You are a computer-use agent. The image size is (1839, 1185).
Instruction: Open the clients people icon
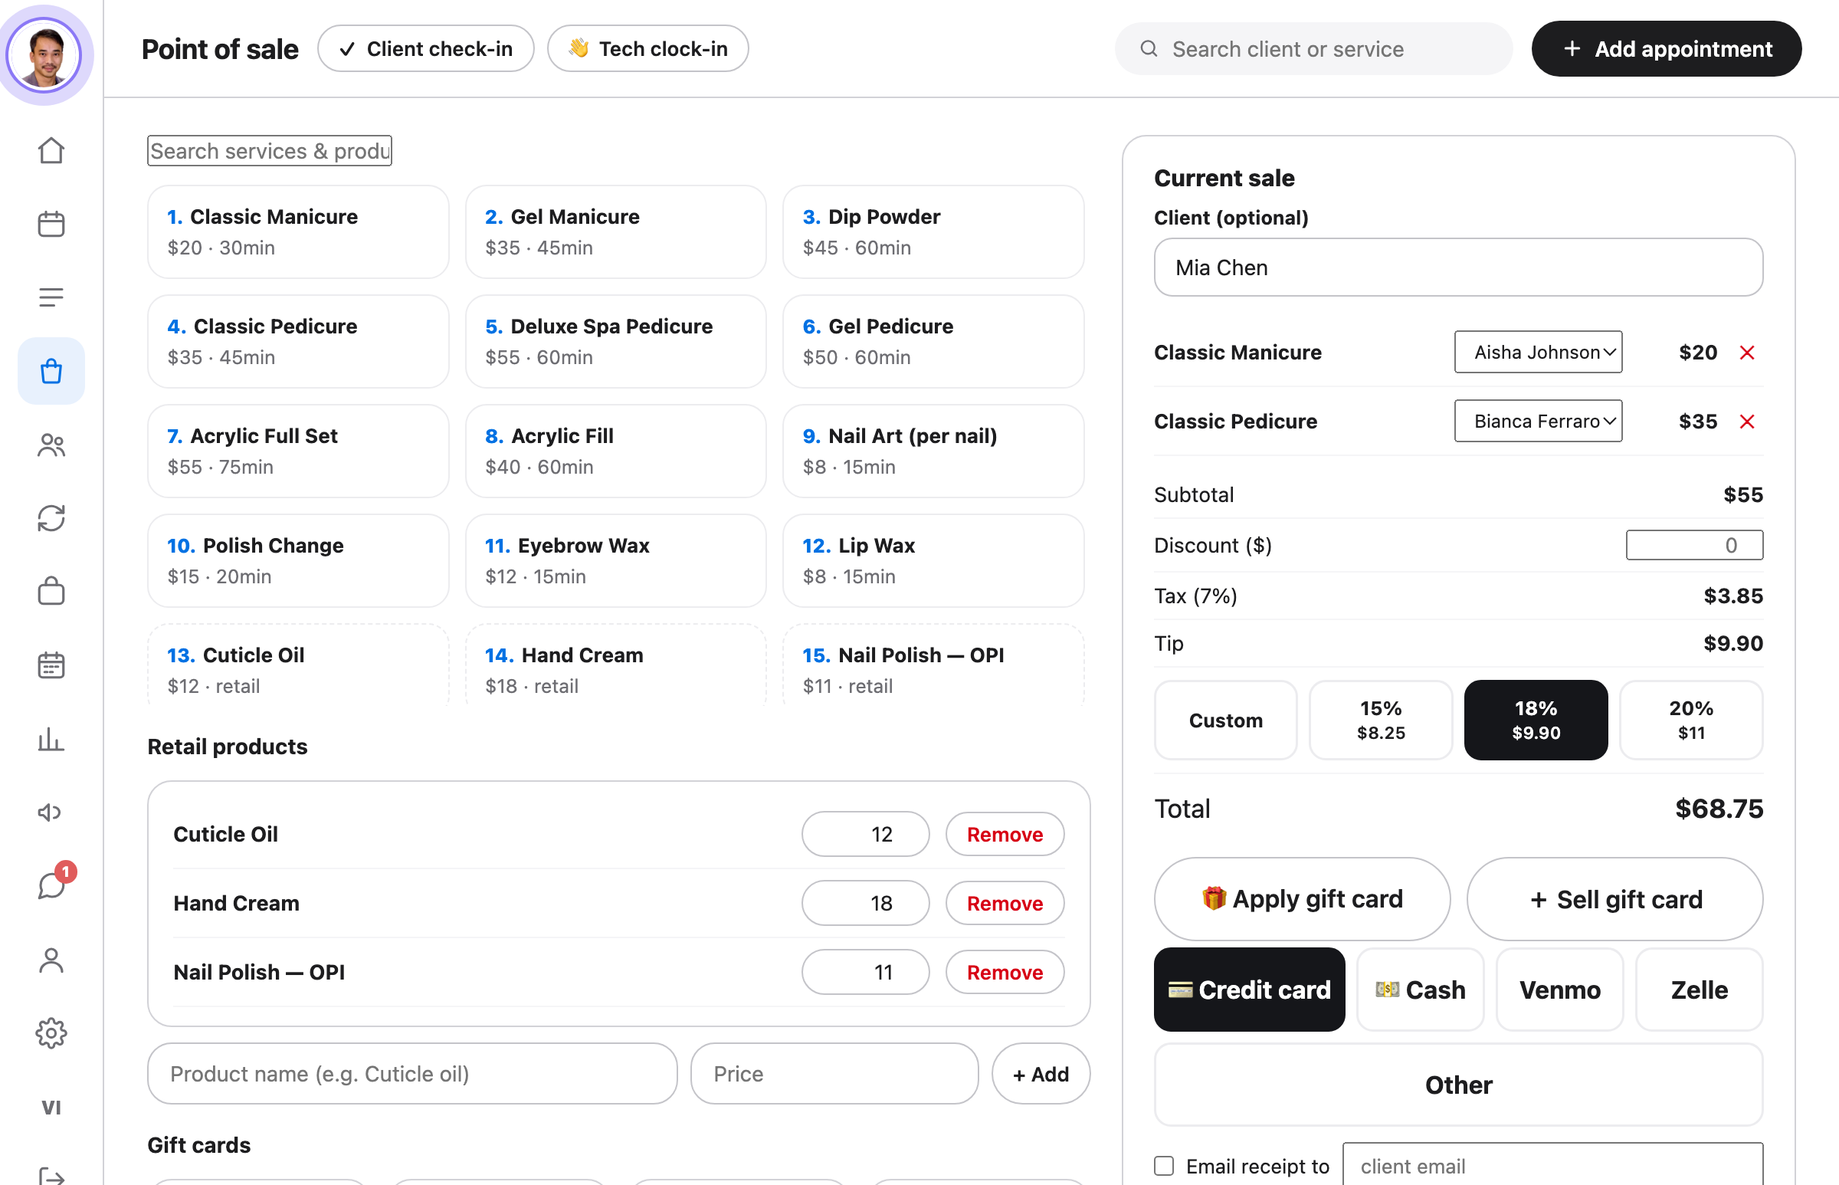point(51,445)
